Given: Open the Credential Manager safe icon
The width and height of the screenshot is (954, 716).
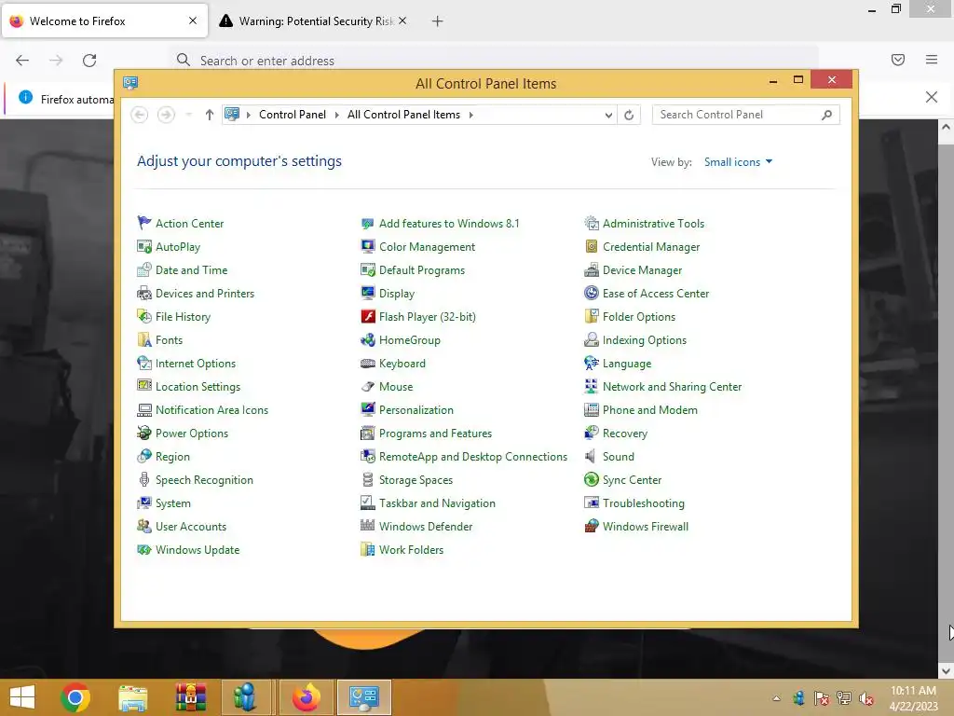Looking at the screenshot, I should click(592, 246).
